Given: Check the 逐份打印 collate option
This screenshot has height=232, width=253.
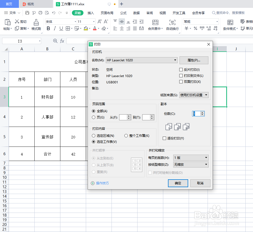Looking at the screenshot, I should tap(164, 138).
